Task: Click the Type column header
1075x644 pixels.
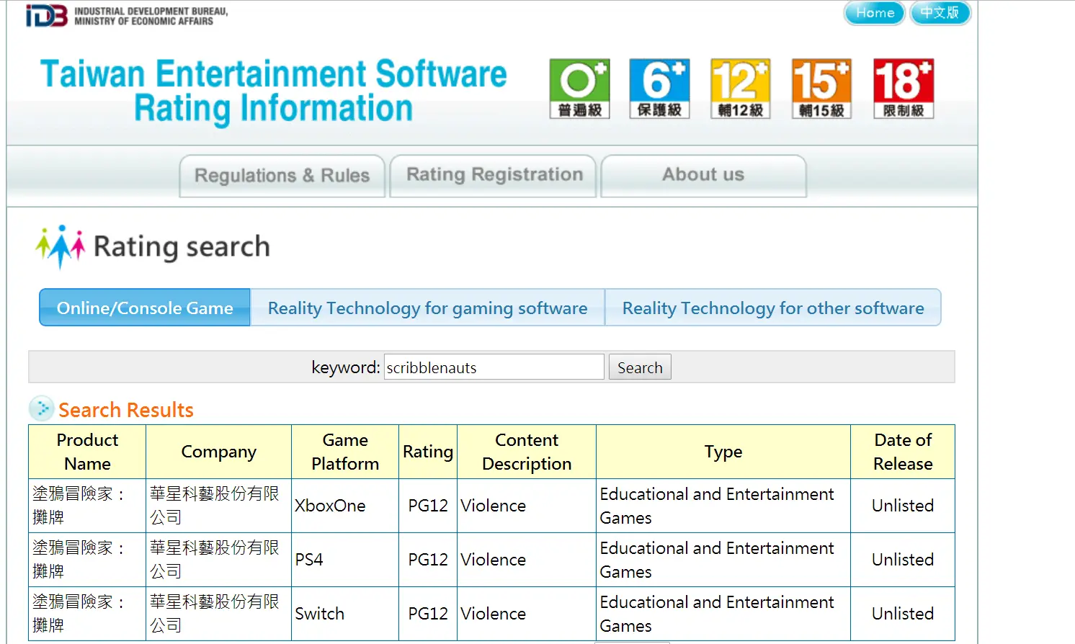Action: (x=723, y=452)
